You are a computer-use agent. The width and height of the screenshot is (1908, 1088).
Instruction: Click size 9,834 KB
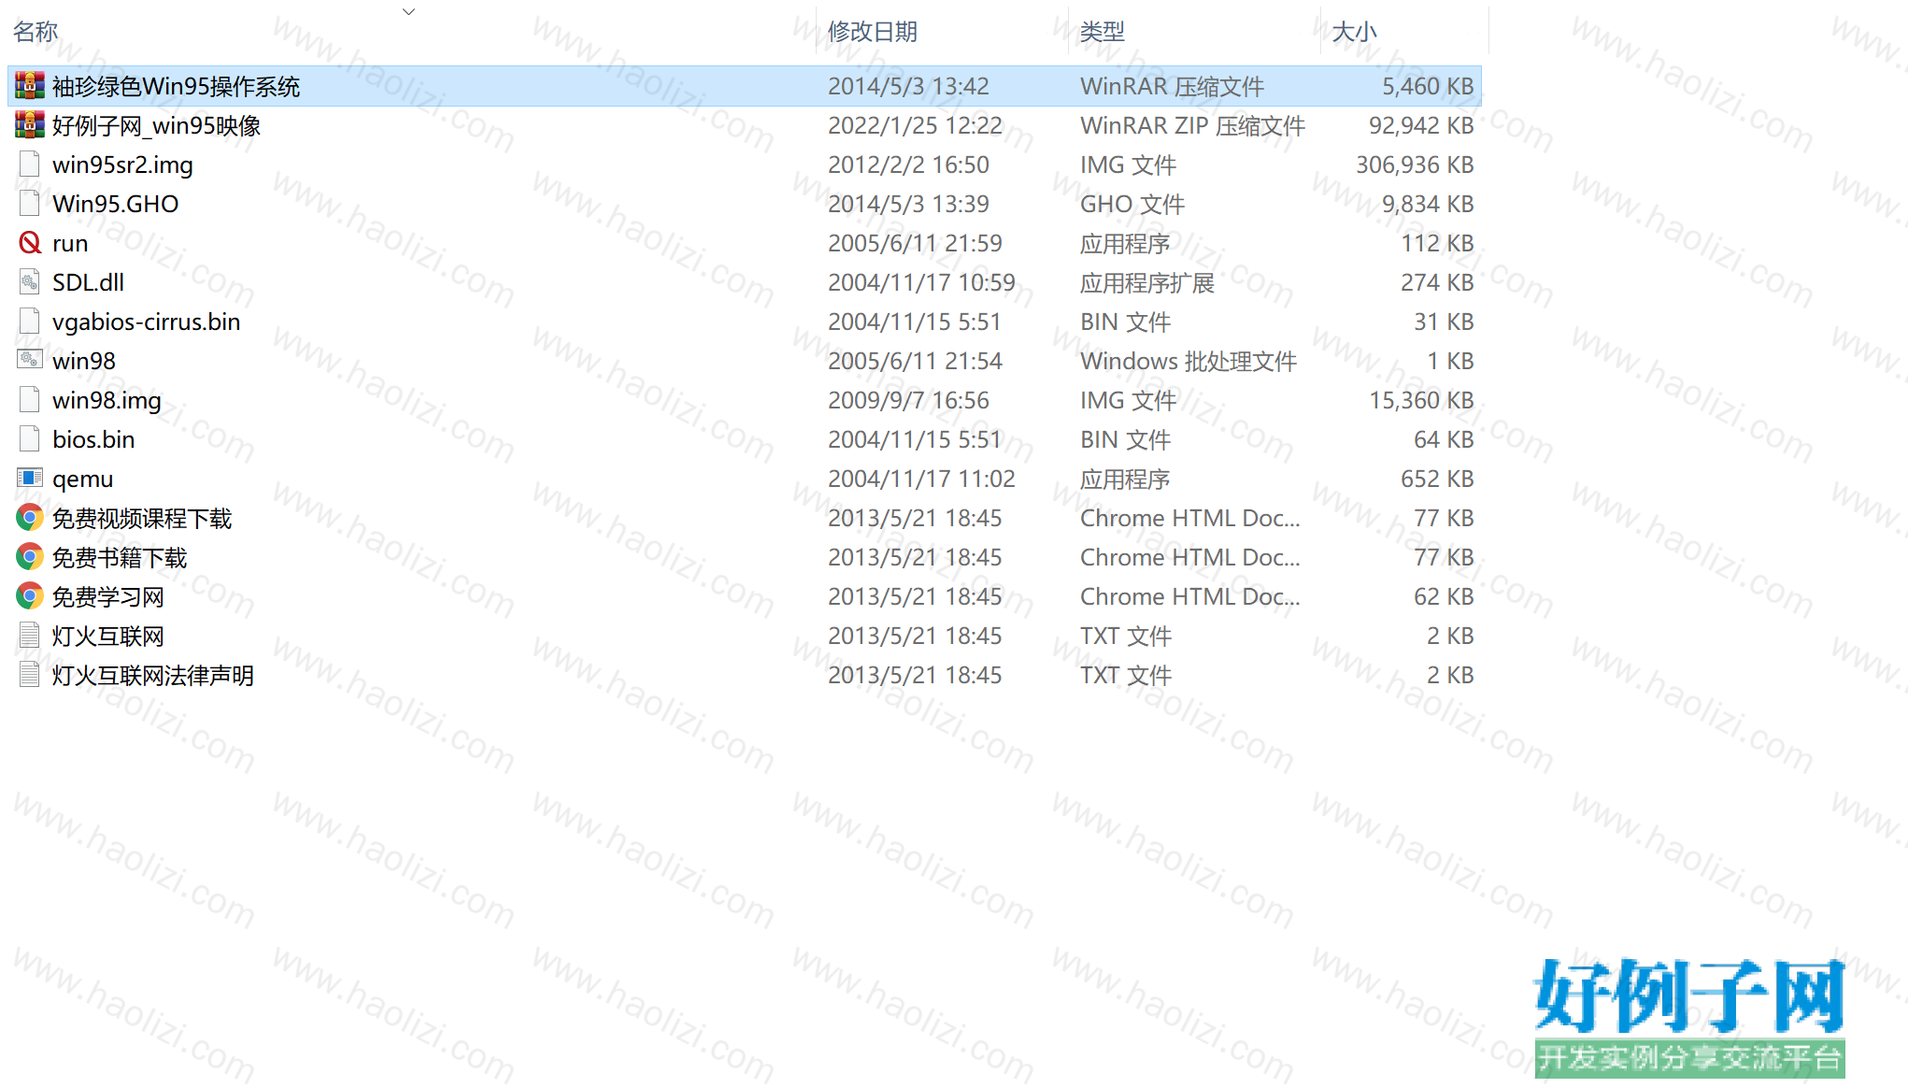1428,205
